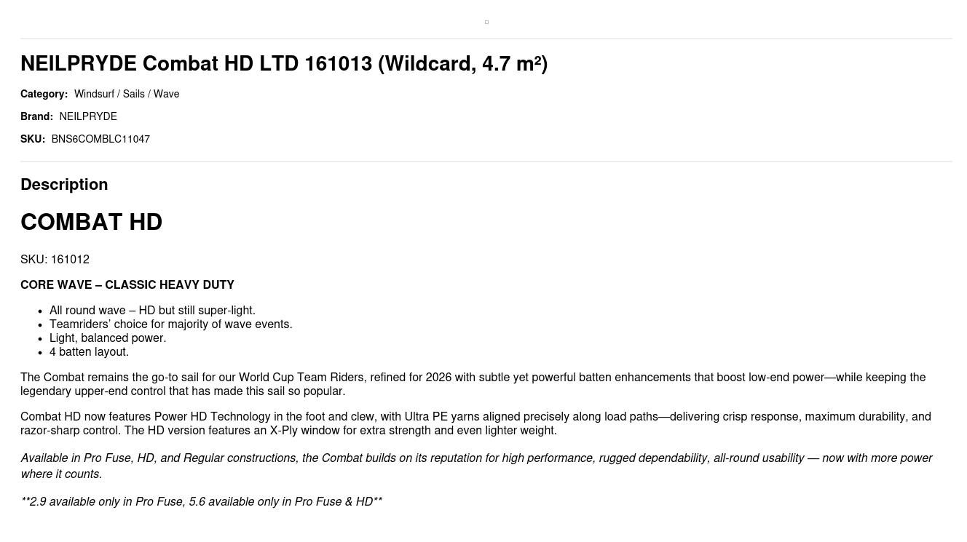Click the 'Teamriders' choice' bullet point

170,324
